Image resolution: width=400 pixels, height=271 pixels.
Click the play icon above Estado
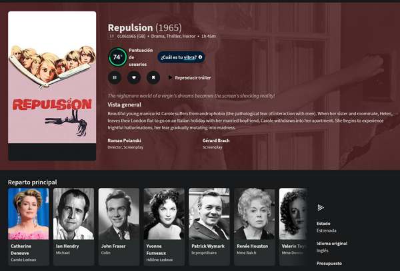pos(321,208)
